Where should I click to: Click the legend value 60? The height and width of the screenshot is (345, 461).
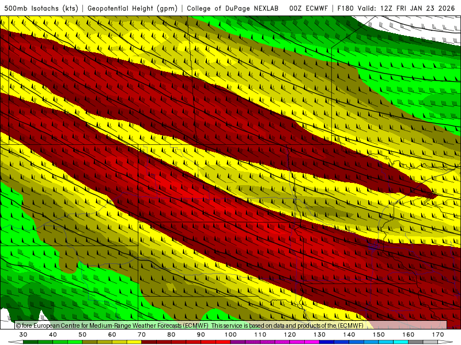pyautogui.click(x=112, y=335)
